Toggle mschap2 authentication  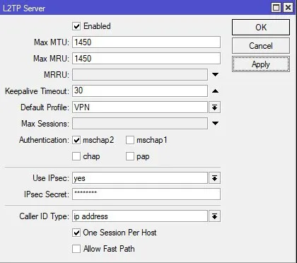coord(76,140)
